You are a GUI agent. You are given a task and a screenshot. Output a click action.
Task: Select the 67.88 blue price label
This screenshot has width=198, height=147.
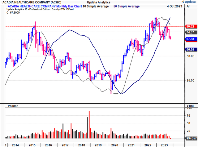click(190, 39)
